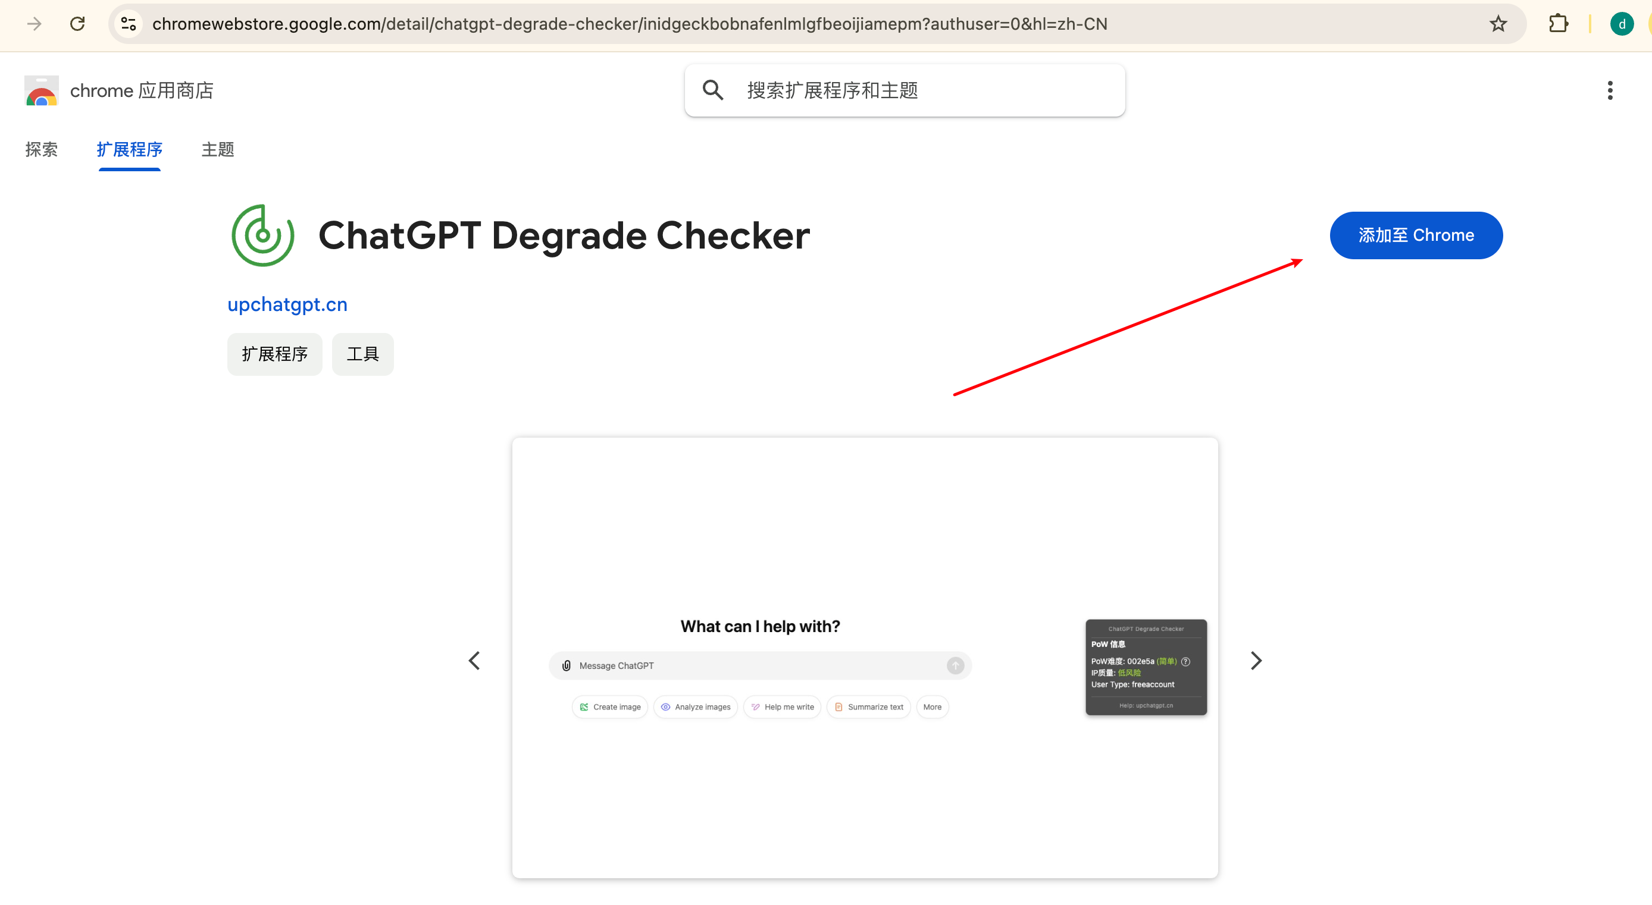The width and height of the screenshot is (1652, 905).
Task: Switch to the 扩展程序 tab
Action: (130, 149)
